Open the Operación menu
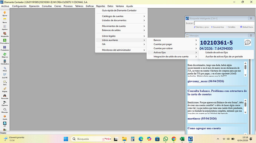Image resolution: width=256 pixels, height=143 pixels. (x=34, y=6)
